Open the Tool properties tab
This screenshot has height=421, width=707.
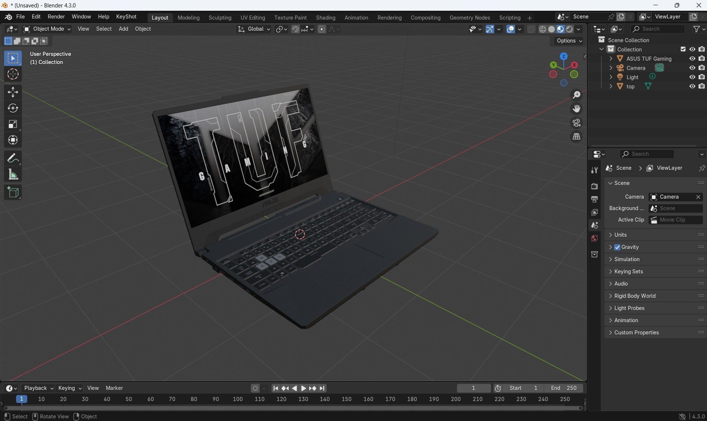pos(594,170)
